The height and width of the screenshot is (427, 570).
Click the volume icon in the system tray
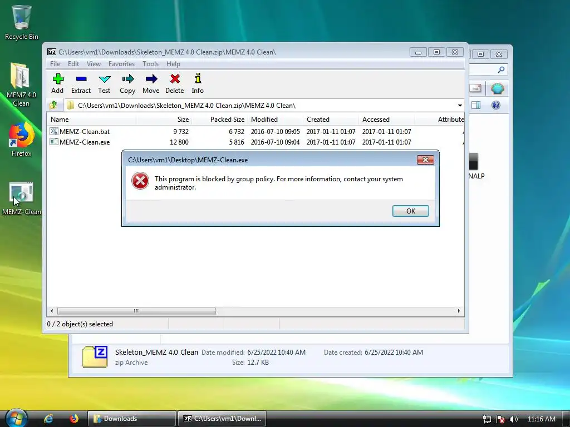[x=513, y=419]
